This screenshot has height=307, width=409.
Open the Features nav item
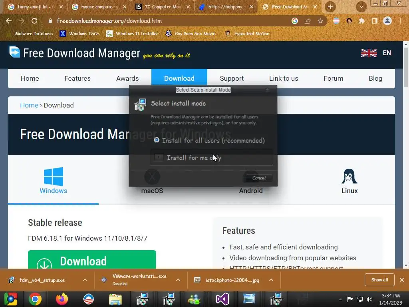pos(77,78)
